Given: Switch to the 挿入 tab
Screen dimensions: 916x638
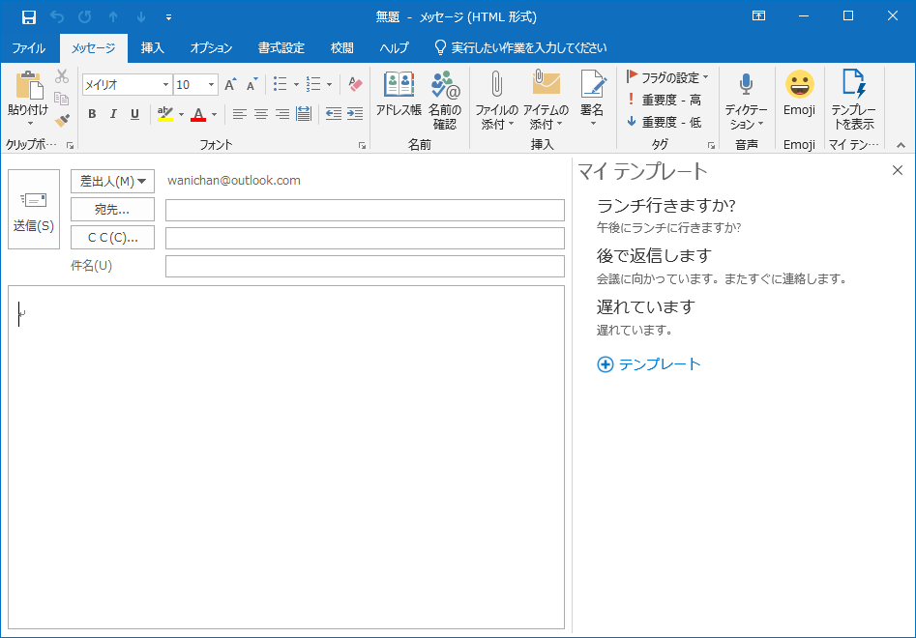Looking at the screenshot, I should pyautogui.click(x=153, y=48).
